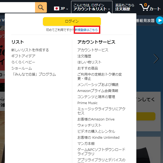
Task: Open ギフトアイデア list link
Action: click(23, 56)
